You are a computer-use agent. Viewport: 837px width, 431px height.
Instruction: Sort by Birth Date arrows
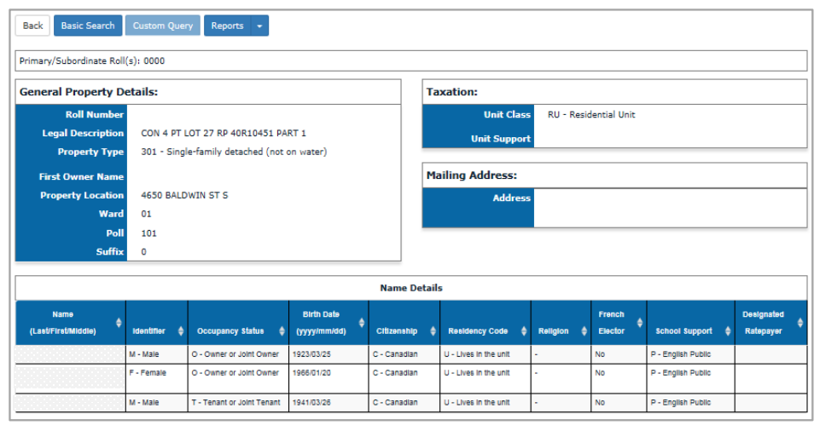(362, 323)
